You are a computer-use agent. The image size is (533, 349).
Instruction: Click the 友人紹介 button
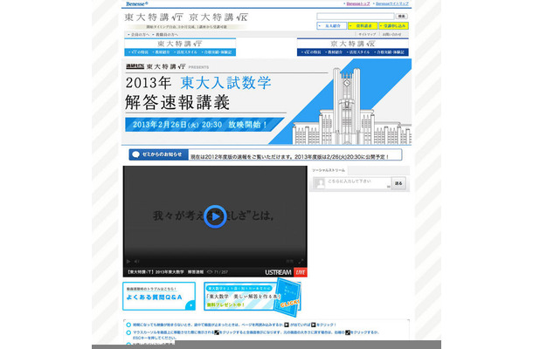331,26
